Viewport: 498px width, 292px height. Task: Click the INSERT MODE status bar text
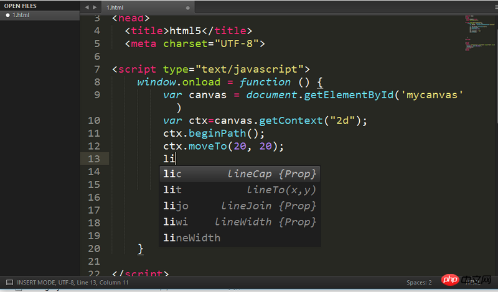[x=73, y=283]
